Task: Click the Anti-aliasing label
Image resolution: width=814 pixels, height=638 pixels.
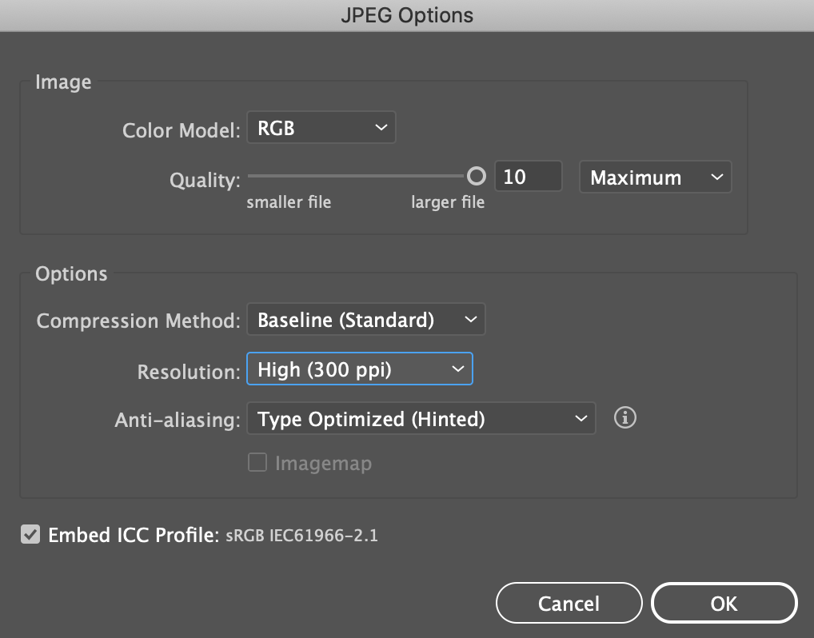Action: pos(178,420)
